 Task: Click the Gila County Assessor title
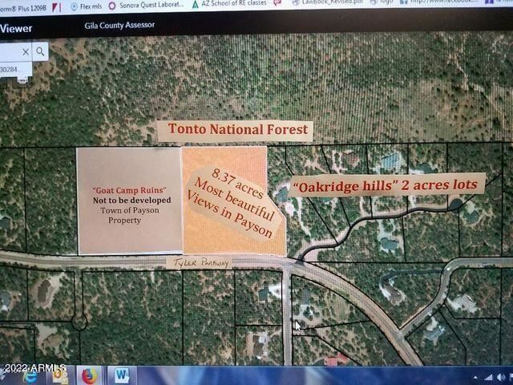point(119,26)
